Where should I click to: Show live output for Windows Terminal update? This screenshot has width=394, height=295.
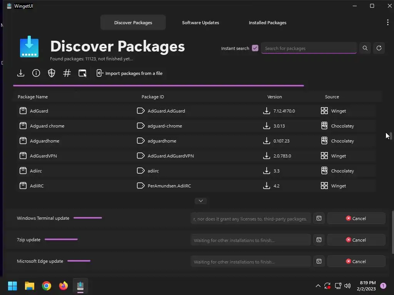click(x=319, y=219)
